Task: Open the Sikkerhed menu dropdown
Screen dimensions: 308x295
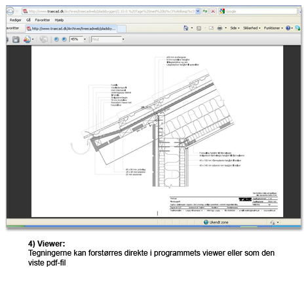Action: [x=252, y=28]
